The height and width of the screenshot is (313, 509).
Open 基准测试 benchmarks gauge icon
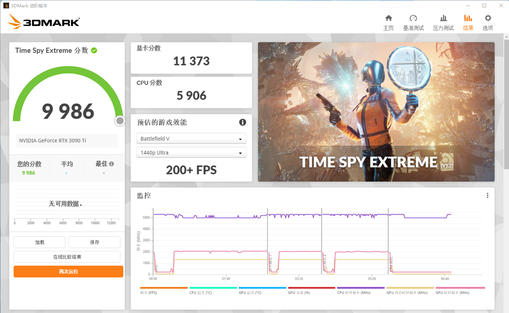413,18
